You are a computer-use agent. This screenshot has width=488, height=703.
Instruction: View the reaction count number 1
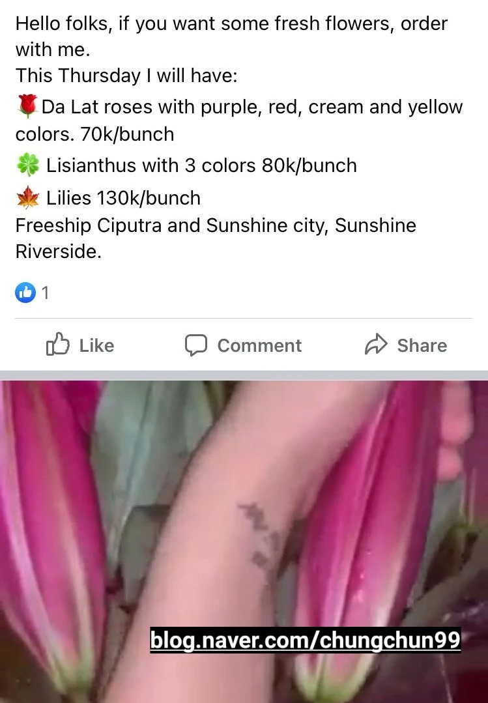45,293
